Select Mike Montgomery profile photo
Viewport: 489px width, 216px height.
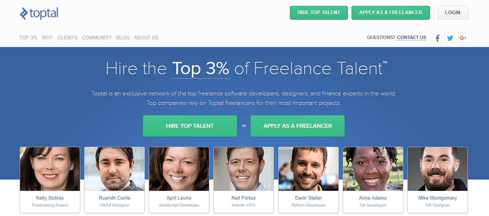click(x=437, y=169)
